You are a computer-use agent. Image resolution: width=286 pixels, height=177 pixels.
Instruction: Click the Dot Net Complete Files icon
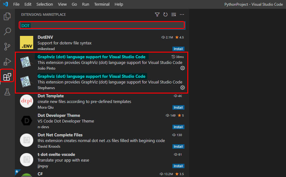coord(27,140)
